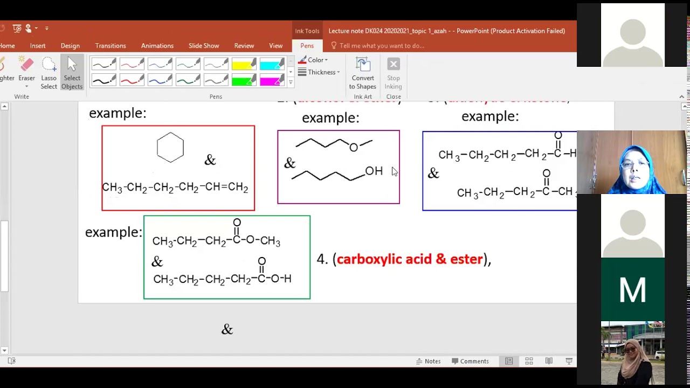Select the Pens tab under Ink Tools
Viewport: 690px width, 388px height.
[307, 46]
